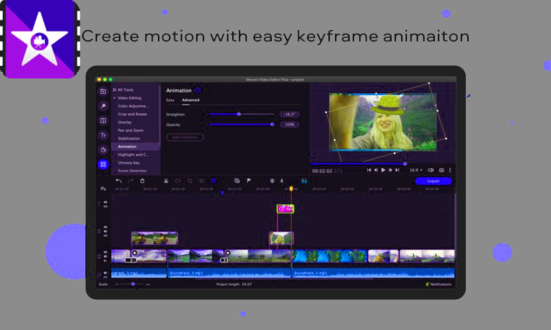This screenshot has height=330, width=551.
Task: Click the Redo arrow in the toolbar
Action: coord(130,181)
